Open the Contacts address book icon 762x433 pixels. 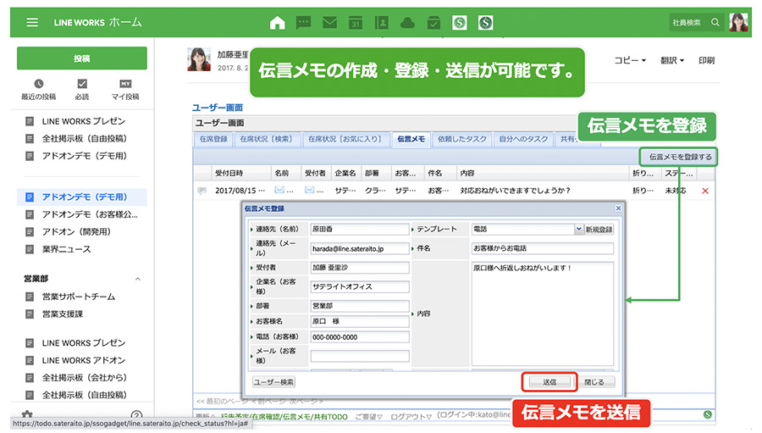click(382, 22)
